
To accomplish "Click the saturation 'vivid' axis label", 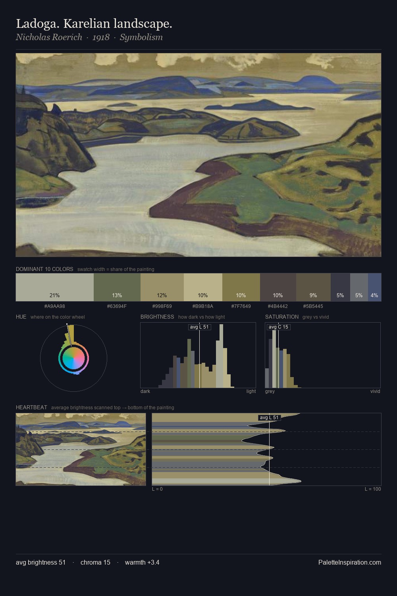I will coord(375,391).
